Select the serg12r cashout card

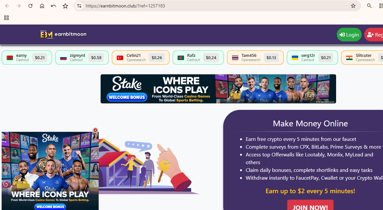point(312,58)
